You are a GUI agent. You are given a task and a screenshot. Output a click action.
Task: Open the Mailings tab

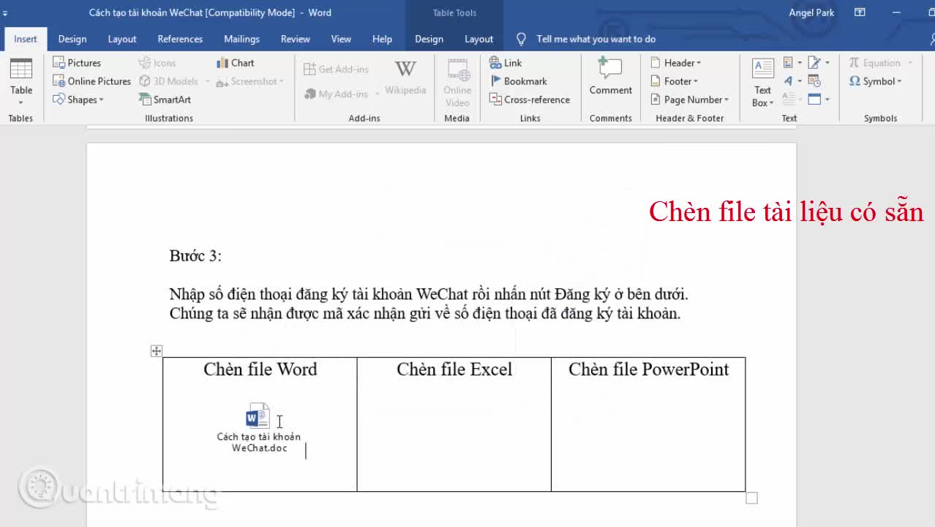tap(241, 39)
